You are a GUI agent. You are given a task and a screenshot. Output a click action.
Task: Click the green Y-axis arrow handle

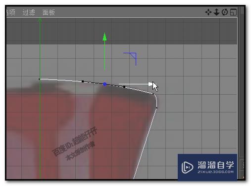pos(104,37)
